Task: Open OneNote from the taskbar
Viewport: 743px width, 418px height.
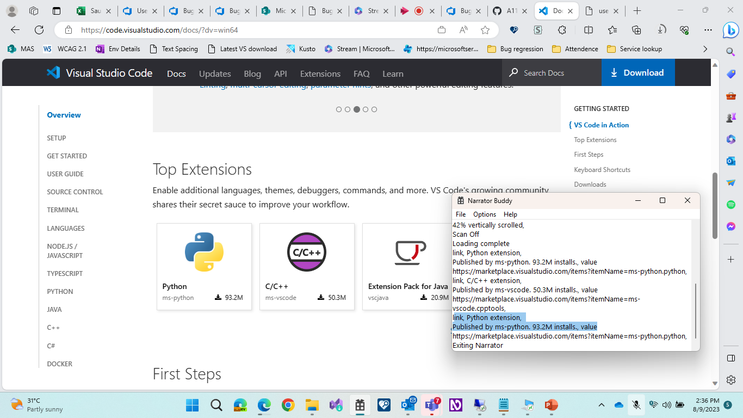Action: tap(455, 405)
